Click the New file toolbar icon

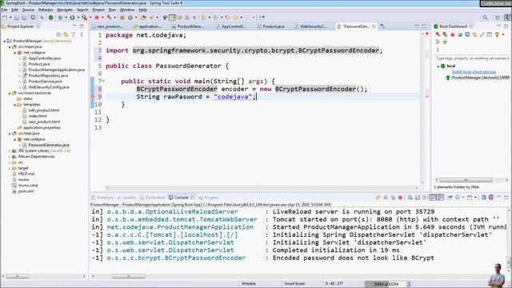(x=5, y=18)
